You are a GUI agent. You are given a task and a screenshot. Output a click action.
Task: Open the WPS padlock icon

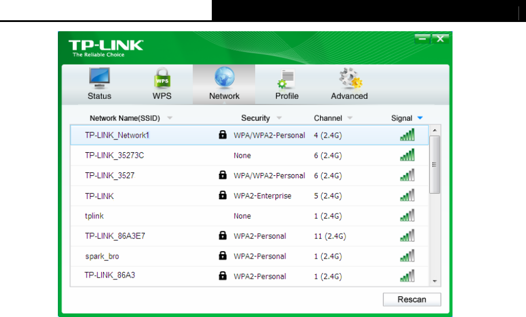click(162, 78)
